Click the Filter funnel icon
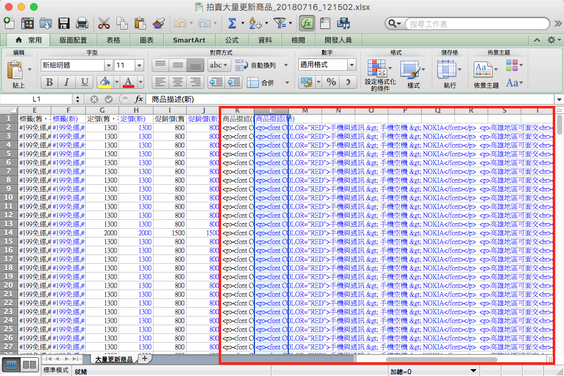The height and width of the screenshot is (376, 564). (280, 24)
